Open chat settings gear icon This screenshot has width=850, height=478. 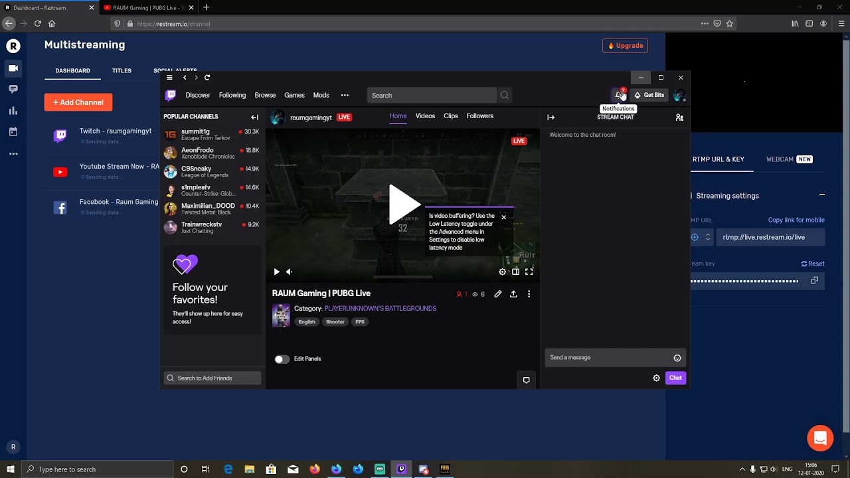(x=656, y=378)
